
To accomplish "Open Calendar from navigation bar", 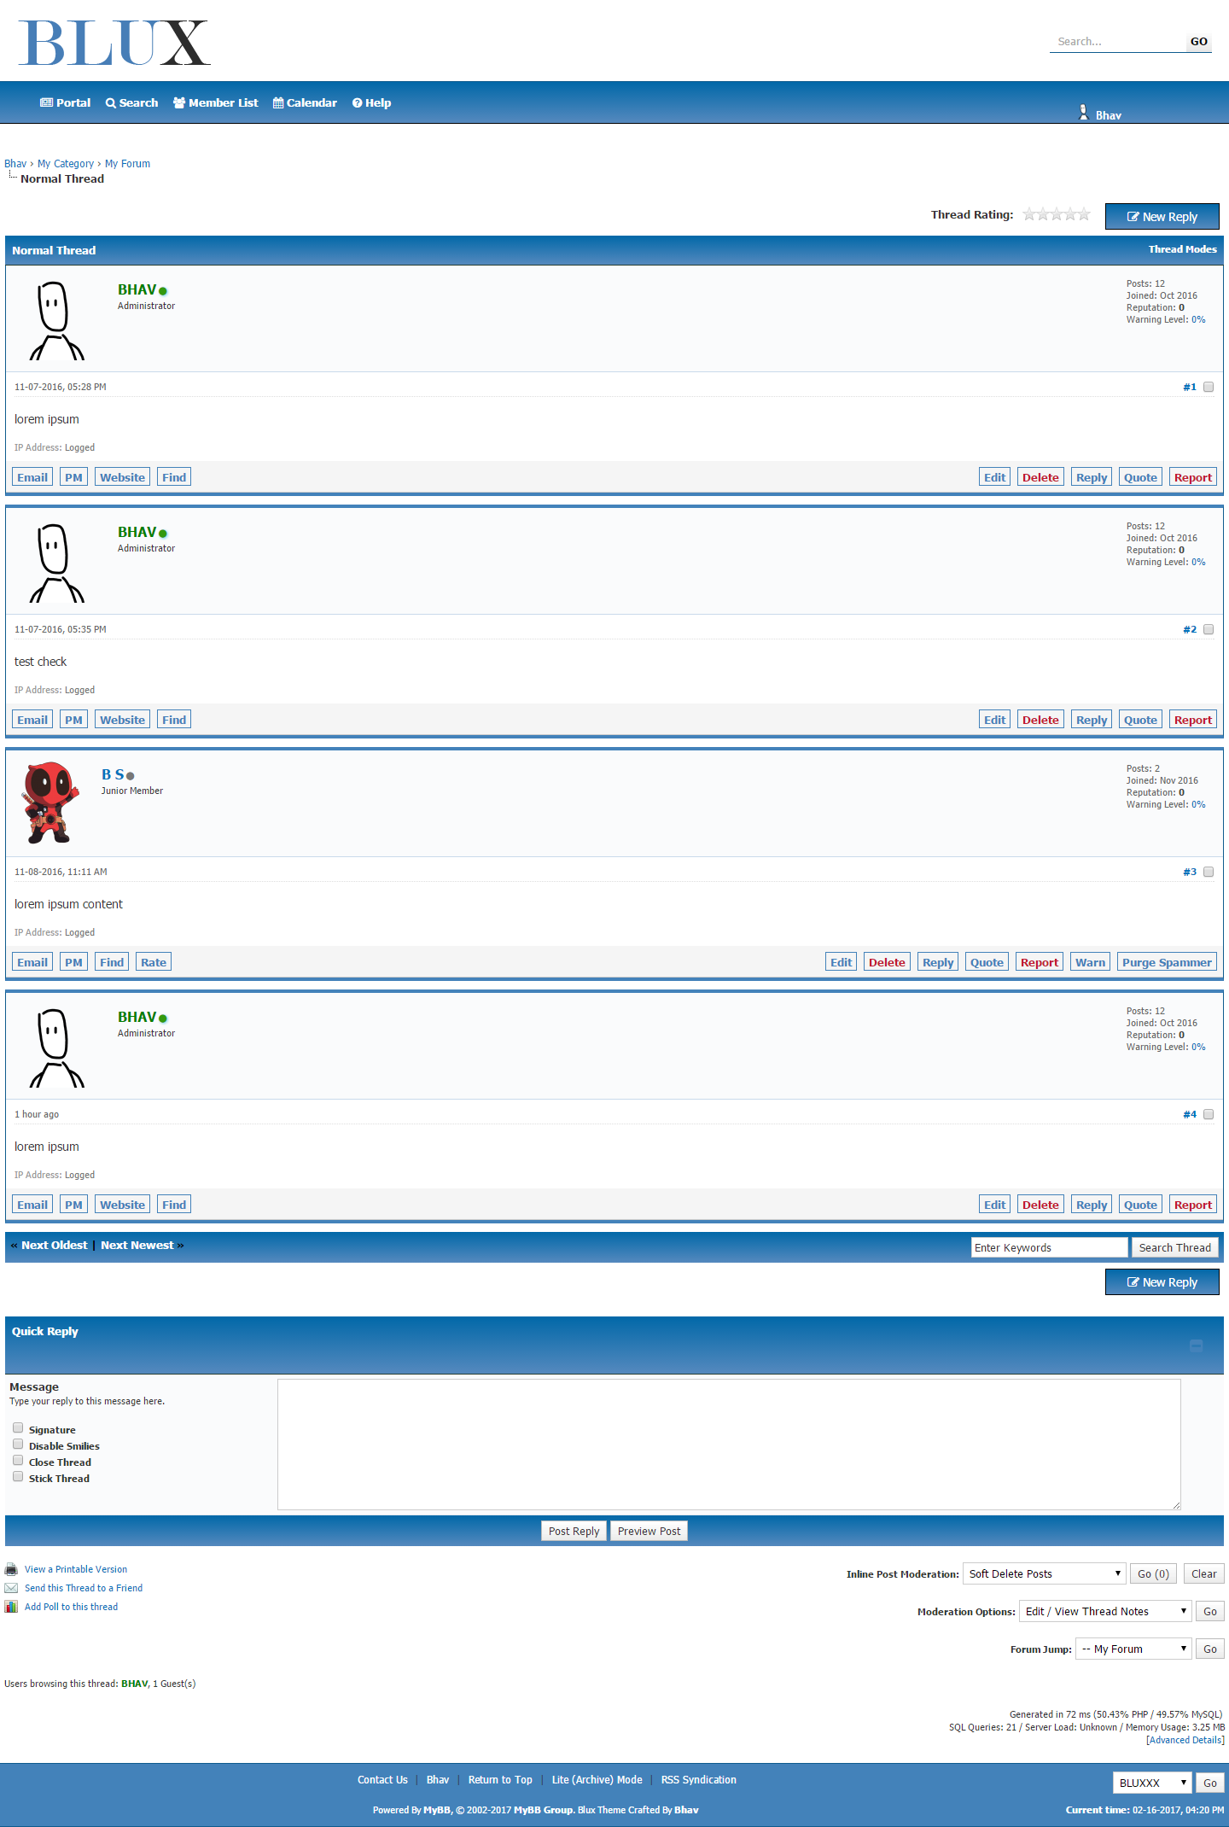I will (305, 102).
